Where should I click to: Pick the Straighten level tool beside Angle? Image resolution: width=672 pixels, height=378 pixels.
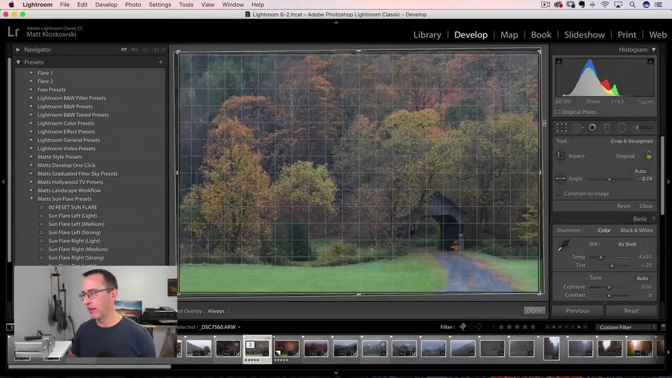[560, 179]
